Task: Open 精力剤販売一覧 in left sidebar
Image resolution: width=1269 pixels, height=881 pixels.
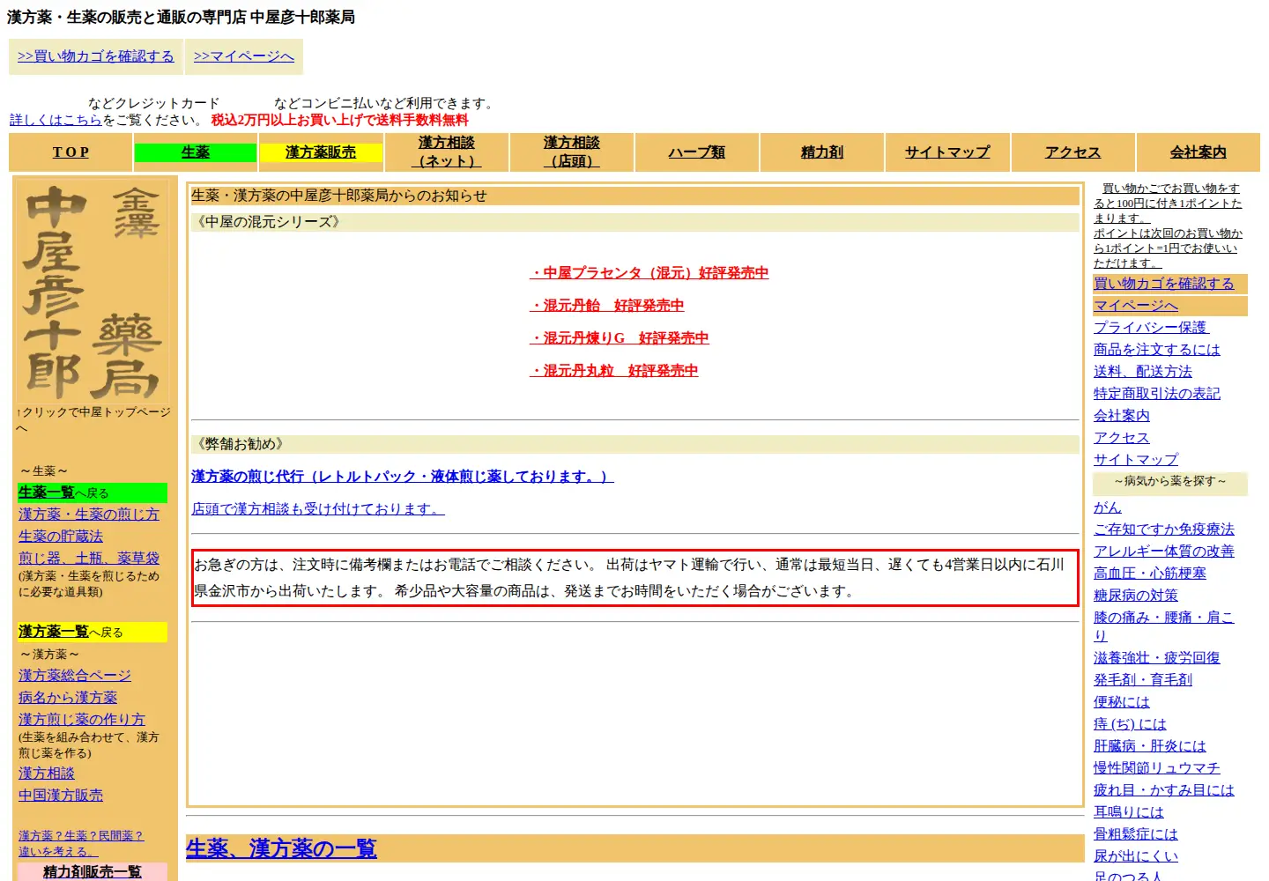Action: click(x=93, y=872)
